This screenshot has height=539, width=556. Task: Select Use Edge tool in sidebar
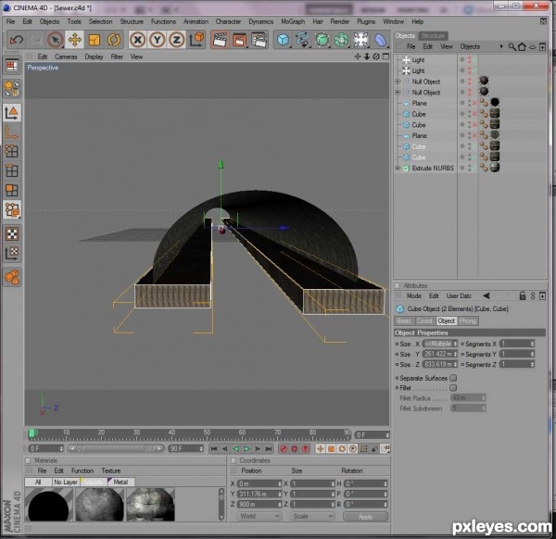[x=12, y=170]
